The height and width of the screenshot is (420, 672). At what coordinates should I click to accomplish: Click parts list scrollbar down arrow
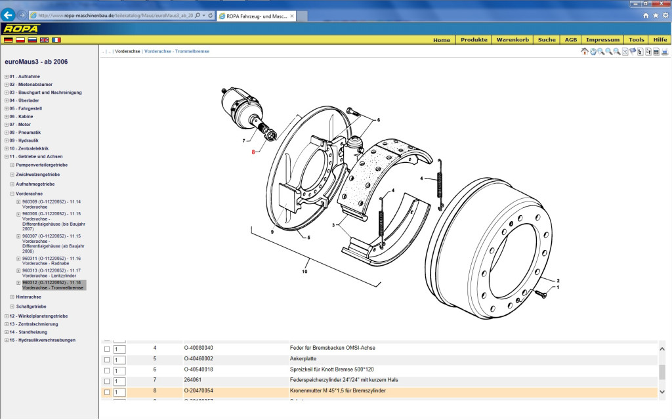662,392
